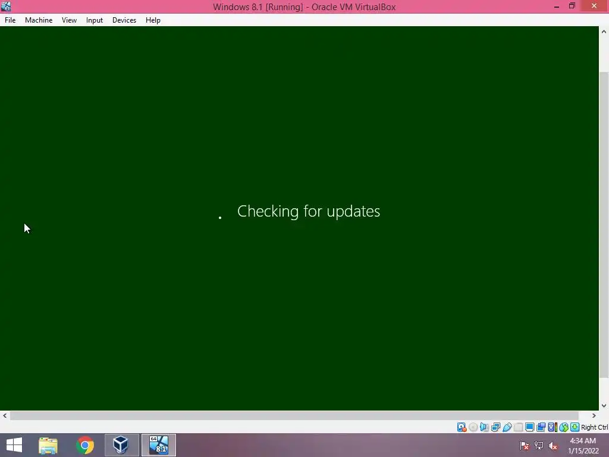Click the horizontal scrollbar left arrow

tap(5, 415)
